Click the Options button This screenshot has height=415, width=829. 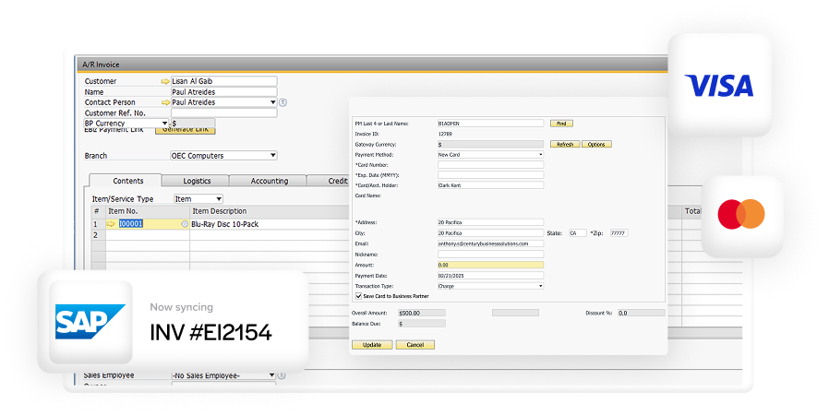pyautogui.click(x=596, y=144)
